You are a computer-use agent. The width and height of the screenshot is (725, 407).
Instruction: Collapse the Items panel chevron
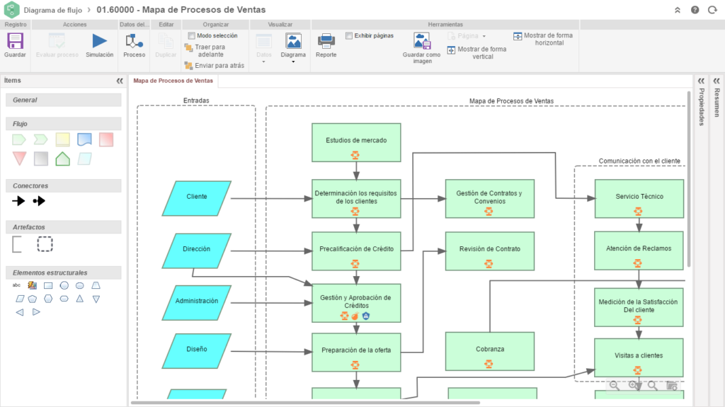click(120, 81)
